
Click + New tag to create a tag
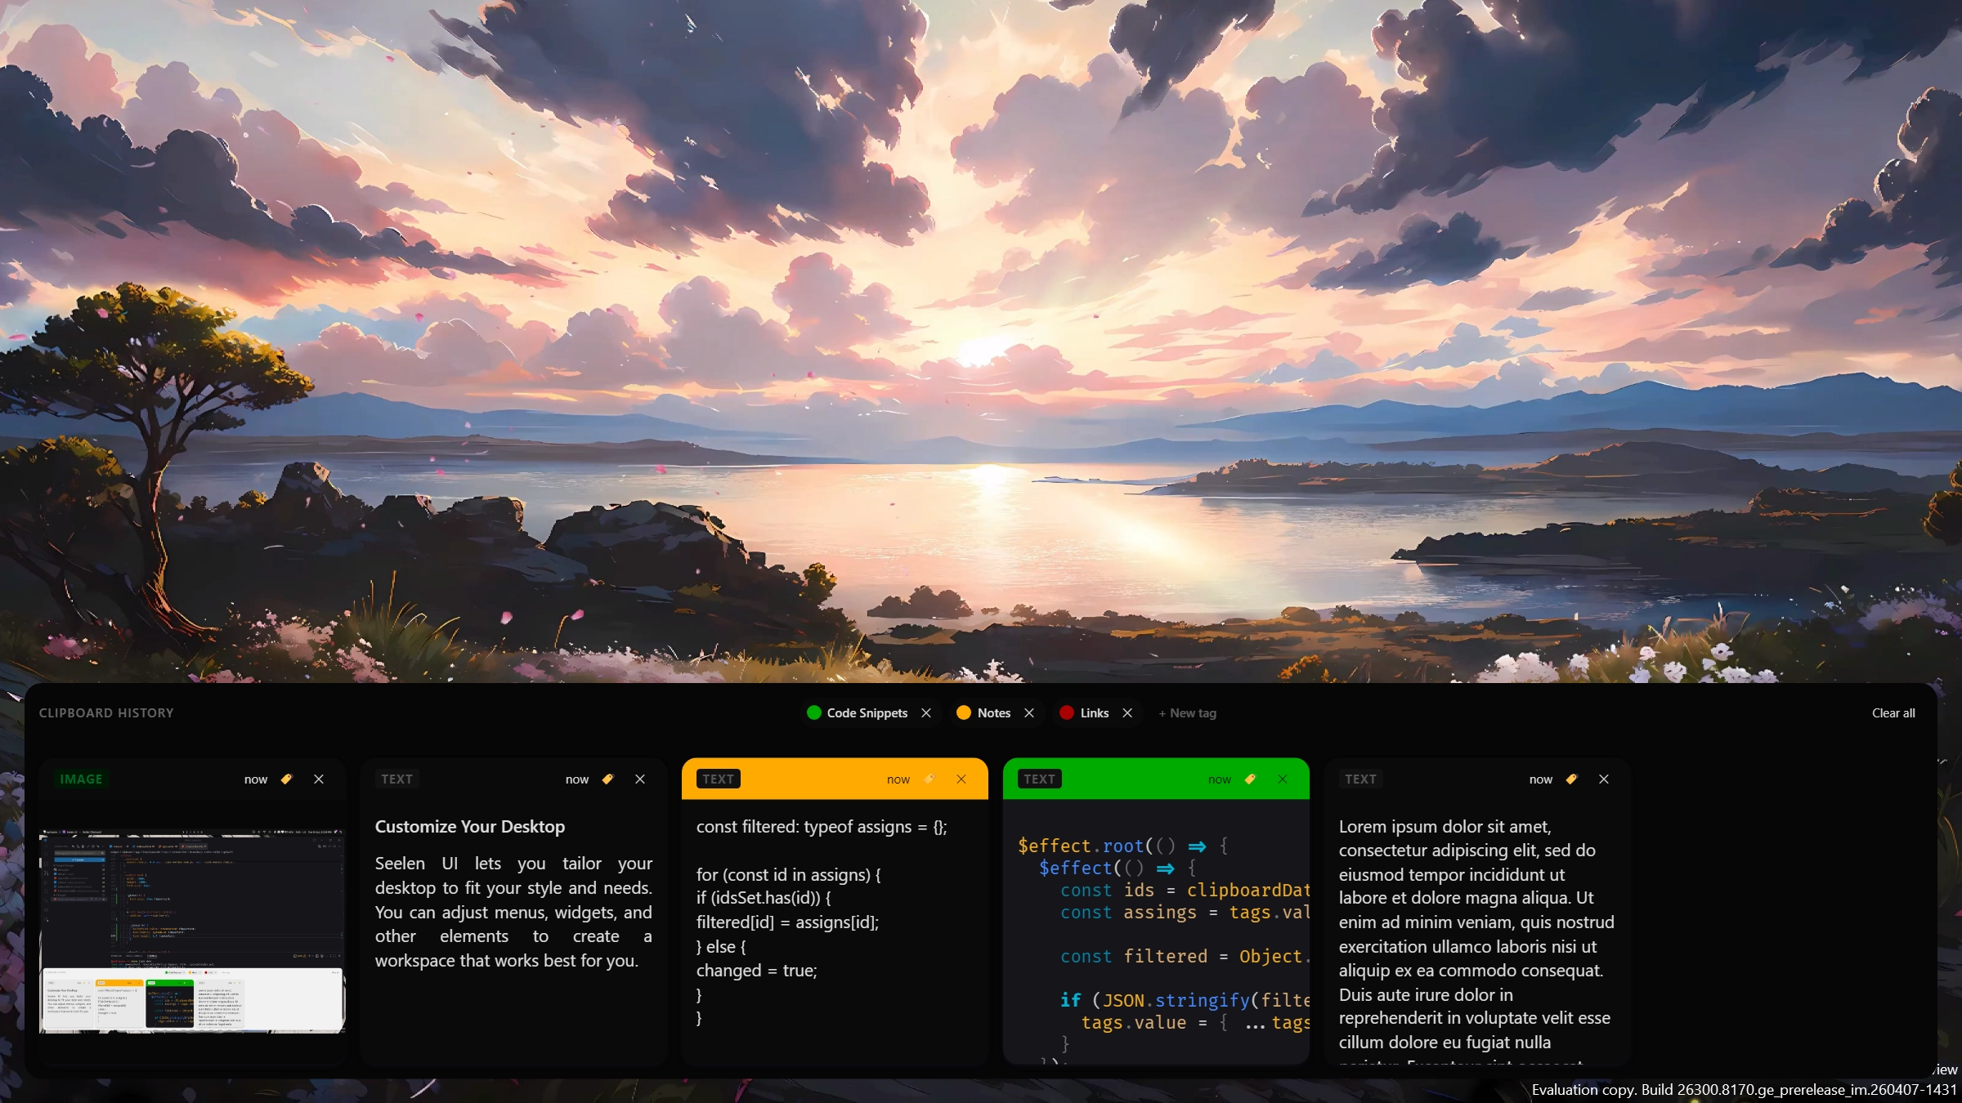(x=1187, y=712)
